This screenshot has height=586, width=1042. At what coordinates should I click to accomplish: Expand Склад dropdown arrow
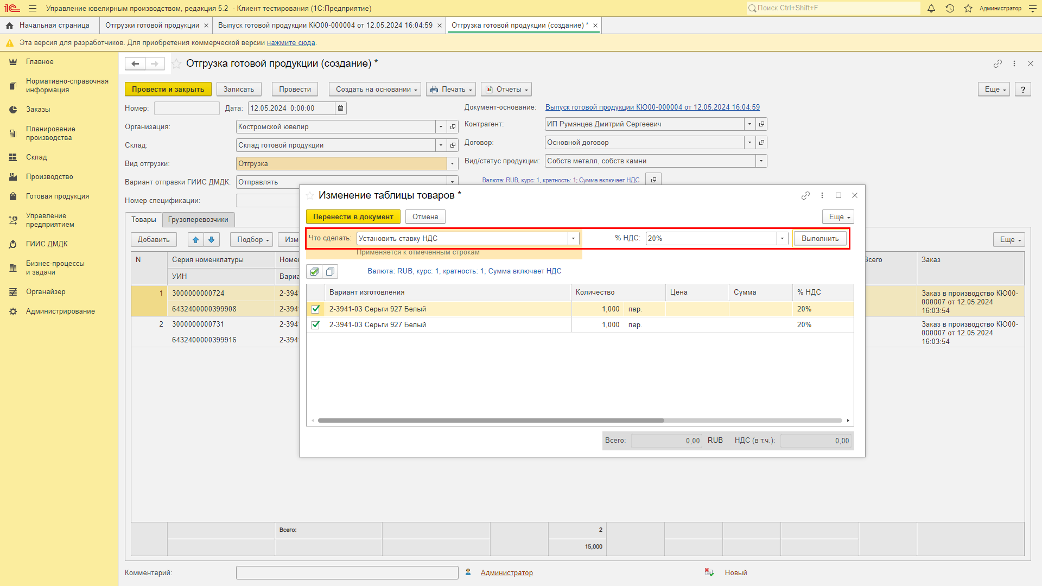[x=441, y=145]
